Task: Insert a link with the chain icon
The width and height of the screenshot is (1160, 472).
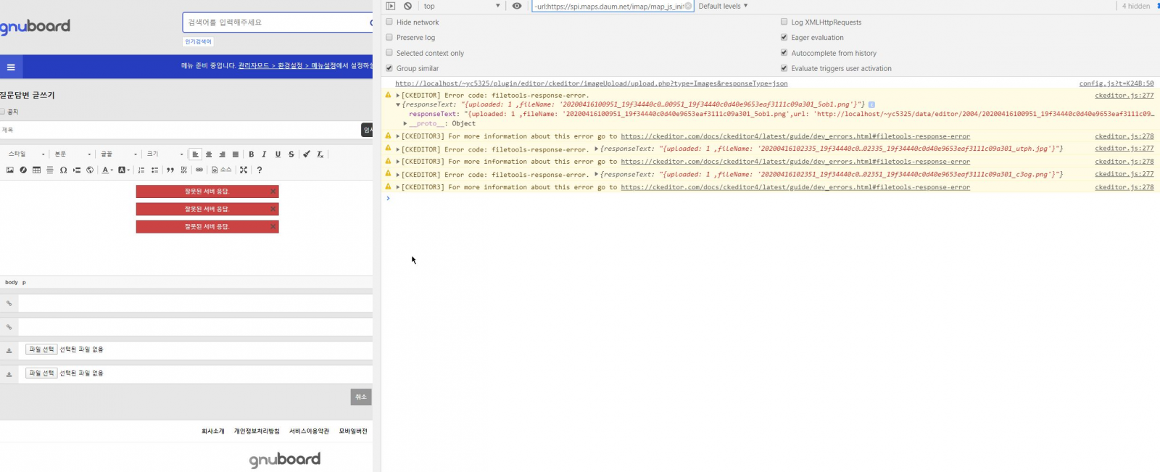Action: click(199, 170)
